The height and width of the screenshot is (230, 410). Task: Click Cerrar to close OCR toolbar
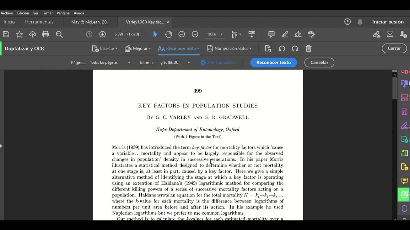[x=394, y=49]
